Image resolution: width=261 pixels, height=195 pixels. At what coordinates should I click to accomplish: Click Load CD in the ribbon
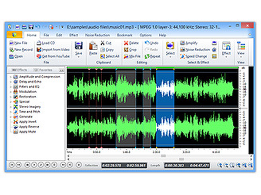(46, 43)
